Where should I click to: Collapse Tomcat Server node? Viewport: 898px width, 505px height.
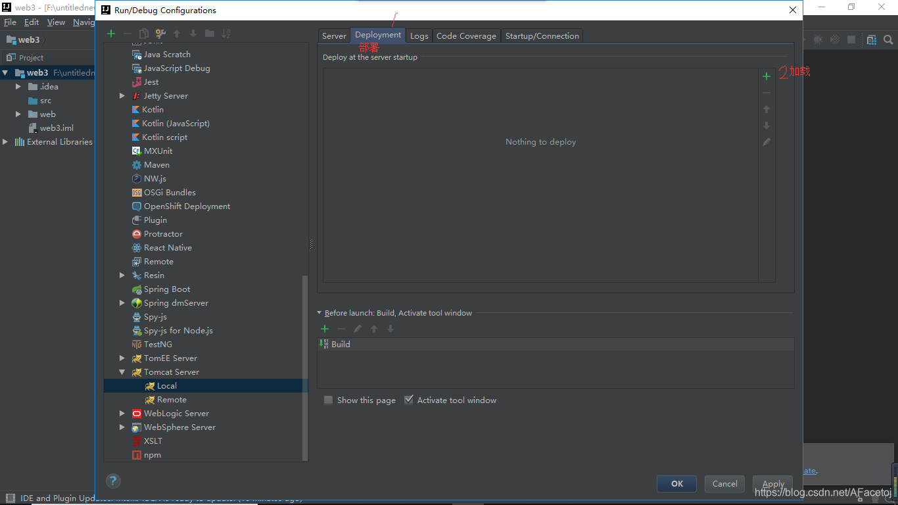[122, 372]
